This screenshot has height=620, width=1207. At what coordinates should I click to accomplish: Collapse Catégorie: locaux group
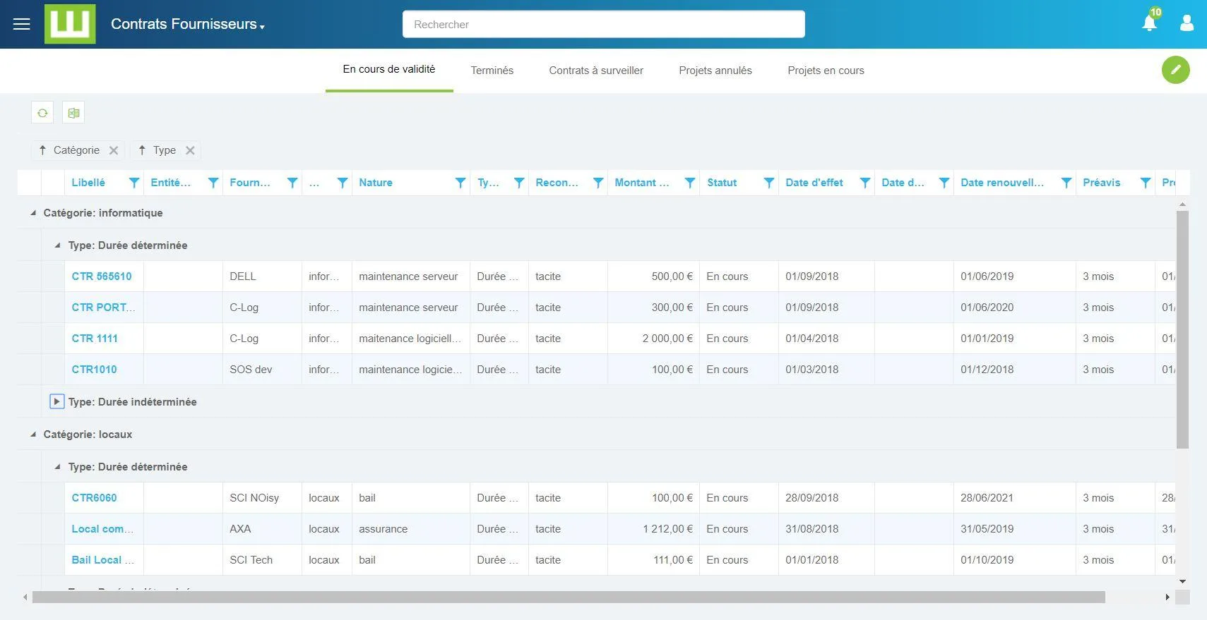coord(33,434)
